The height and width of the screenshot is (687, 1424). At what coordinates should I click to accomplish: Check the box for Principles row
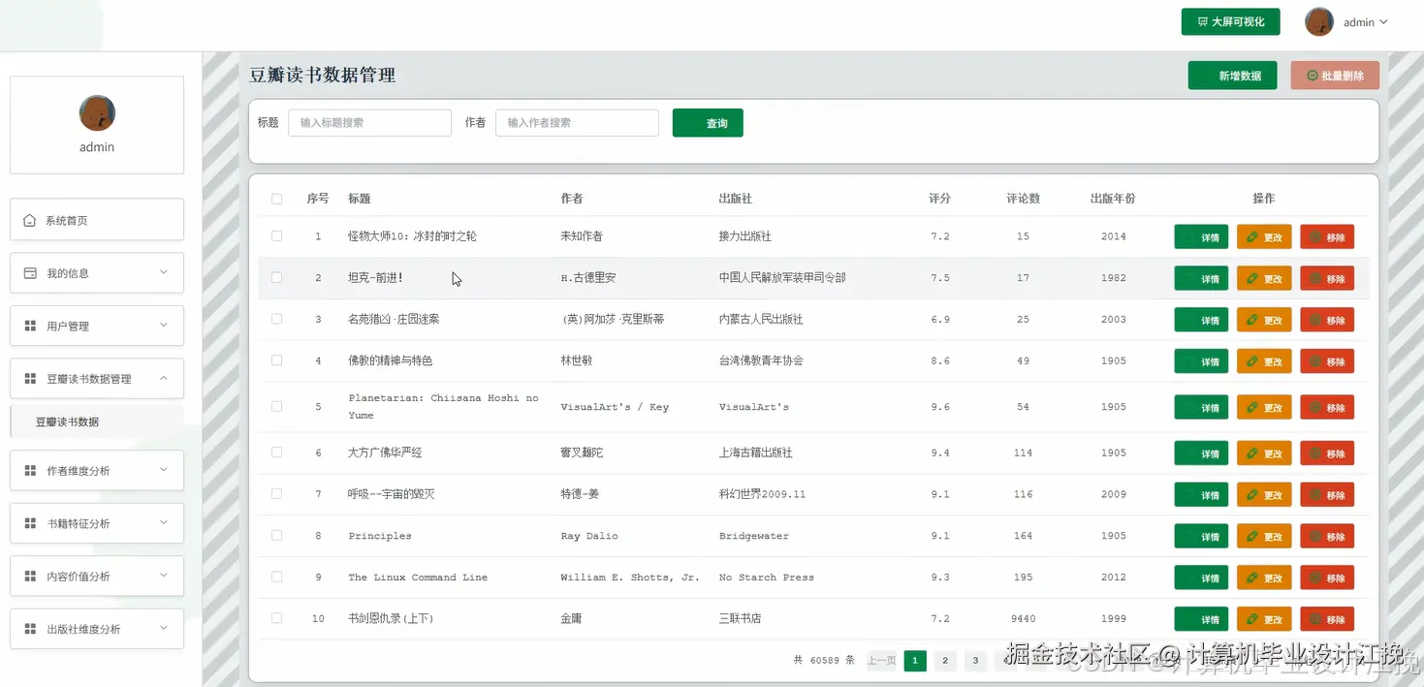pyautogui.click(x=276, y=536)
